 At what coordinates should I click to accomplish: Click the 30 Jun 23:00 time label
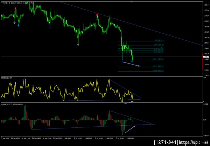click(x=57, y=138)
